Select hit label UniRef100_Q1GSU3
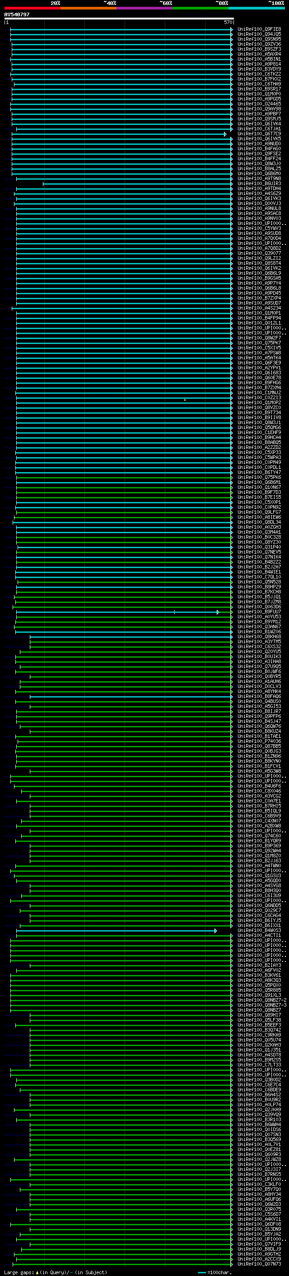This screenshot has width=289, height=1276. [x=259, y=876]
